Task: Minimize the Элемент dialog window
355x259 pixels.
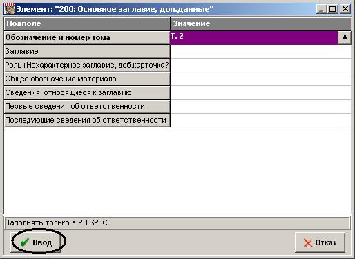Action: click(321, 9)
